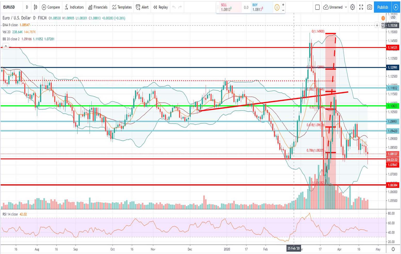Viewport: 401px width, 254px height.
Task: Create a new Alert
Action: [x=142, y=7]
